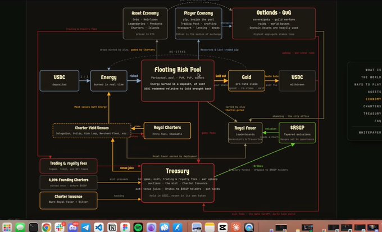The height and width of the screenshot is (232, 382).
Task: Open the WHITEPAPER link in sidebar
Action: pyautogui.click(x=370, y=133)
